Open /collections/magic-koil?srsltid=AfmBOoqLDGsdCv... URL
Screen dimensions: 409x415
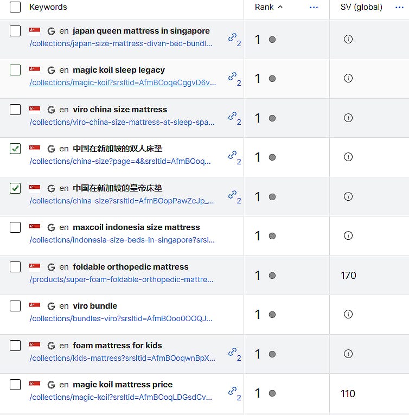pyautogui.click(x=121, y=397)
